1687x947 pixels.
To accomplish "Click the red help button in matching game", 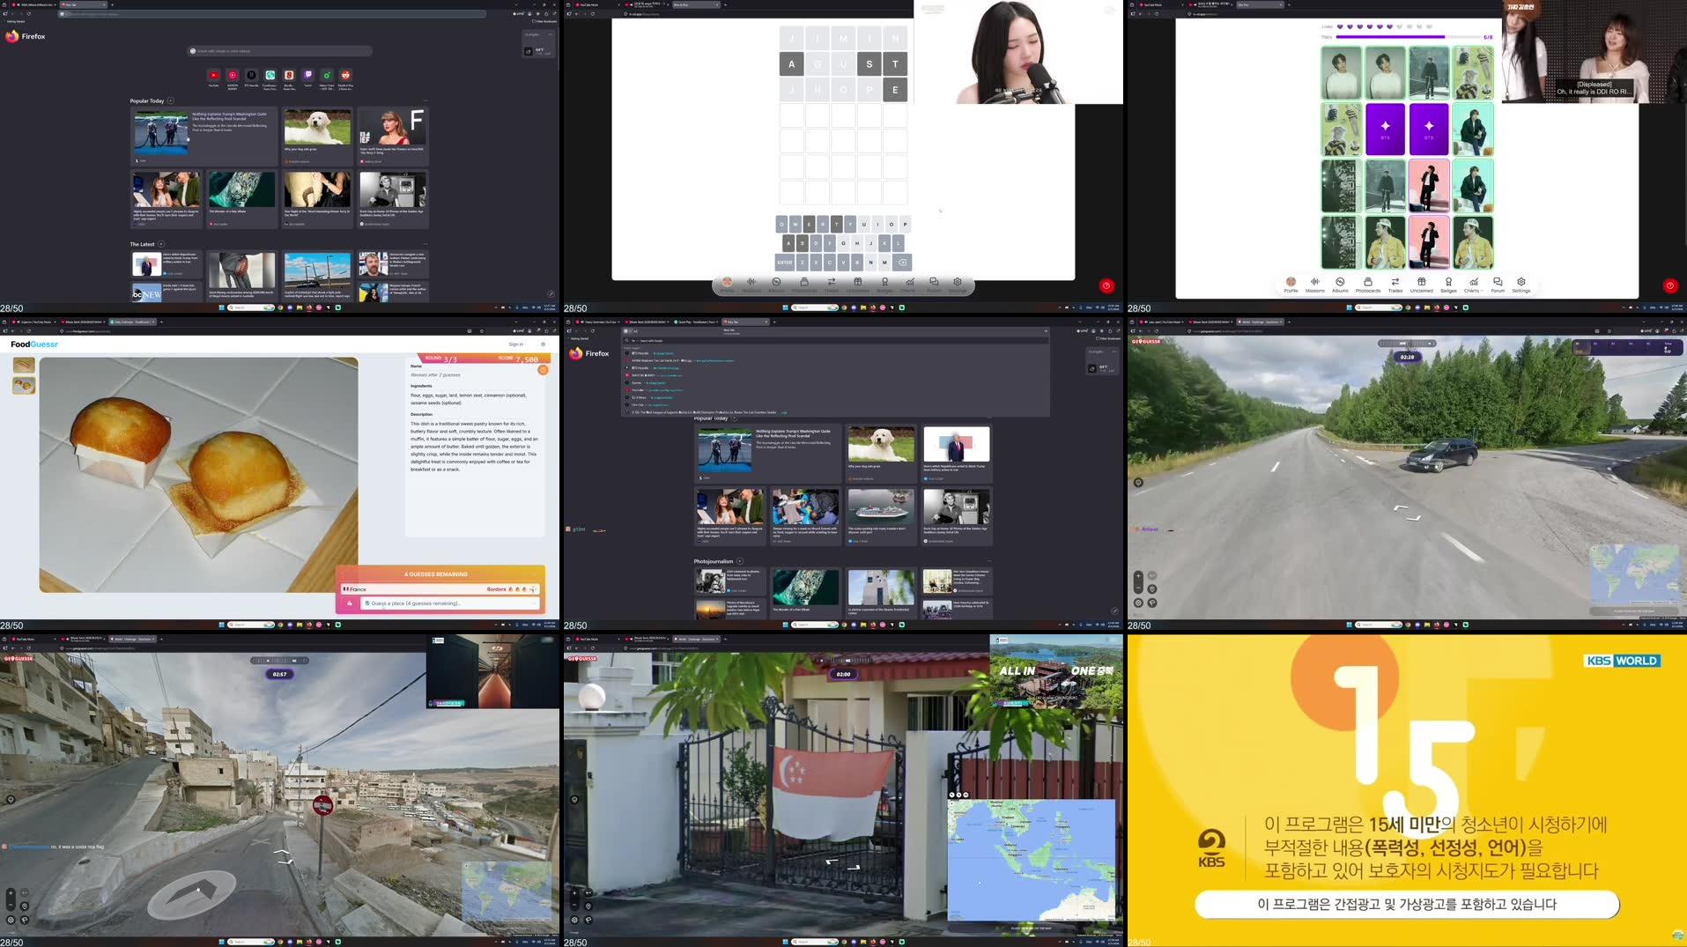I will pos(1669,285).
